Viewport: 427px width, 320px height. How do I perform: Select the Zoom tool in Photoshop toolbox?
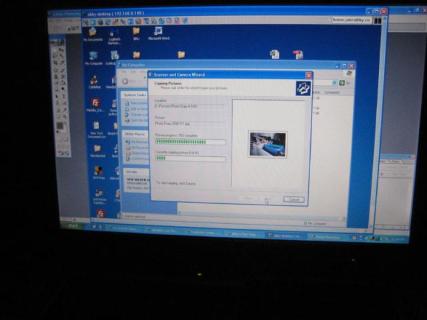tap(65, 117)
